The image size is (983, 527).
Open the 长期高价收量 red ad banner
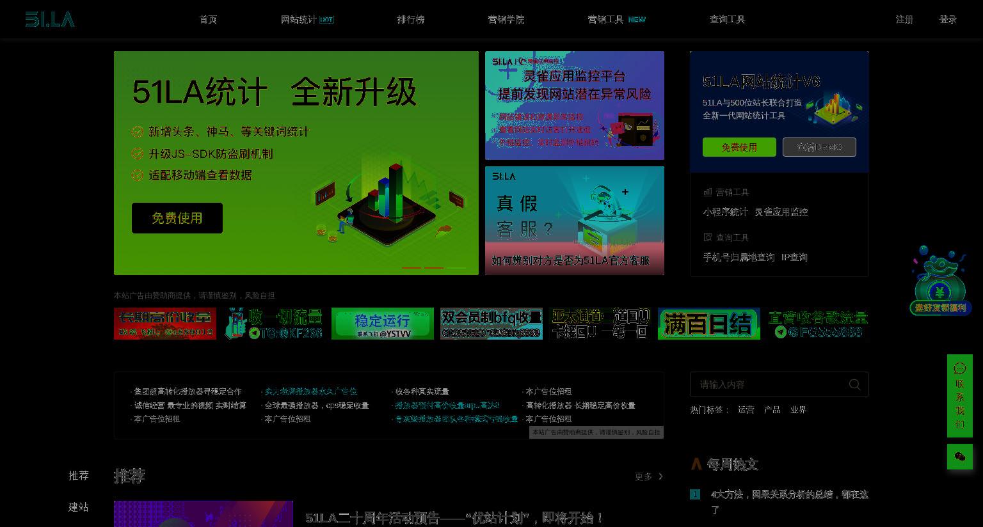pyautogui.click(x=165, y=324)
